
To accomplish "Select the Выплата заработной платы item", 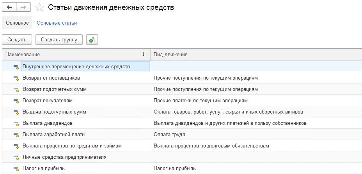I will 54,135.
